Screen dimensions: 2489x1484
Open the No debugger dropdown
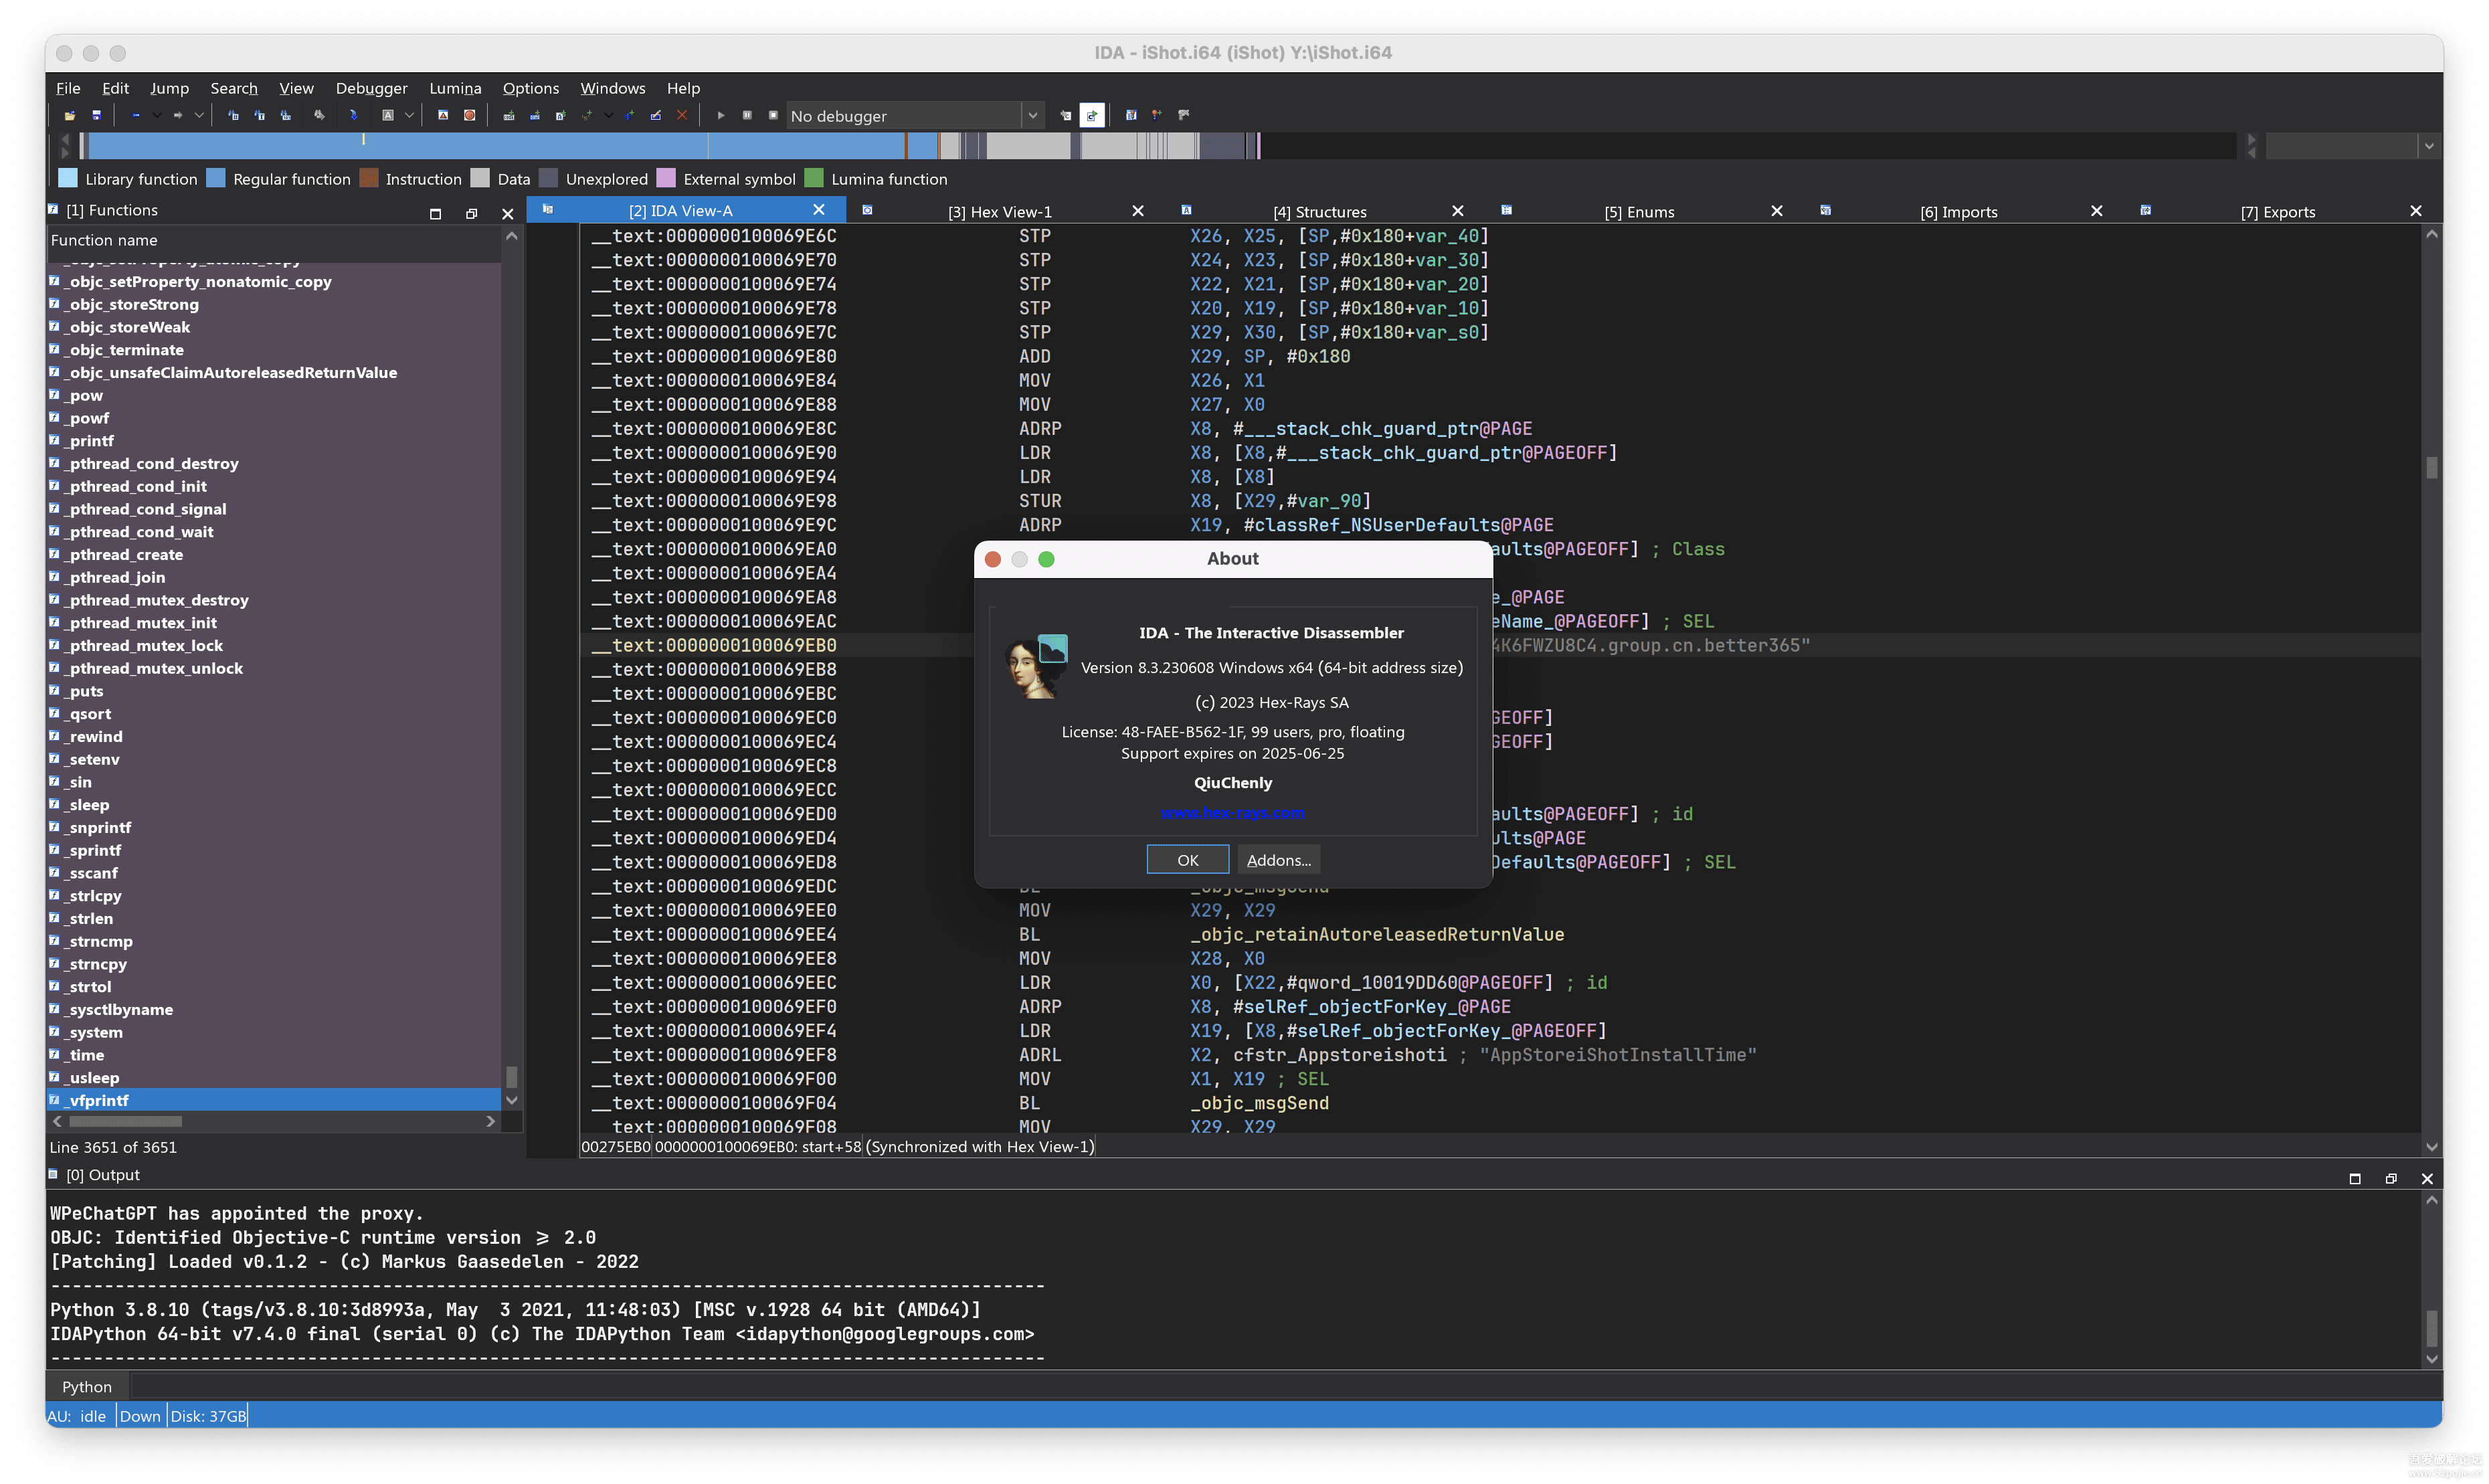point(1032,116)
